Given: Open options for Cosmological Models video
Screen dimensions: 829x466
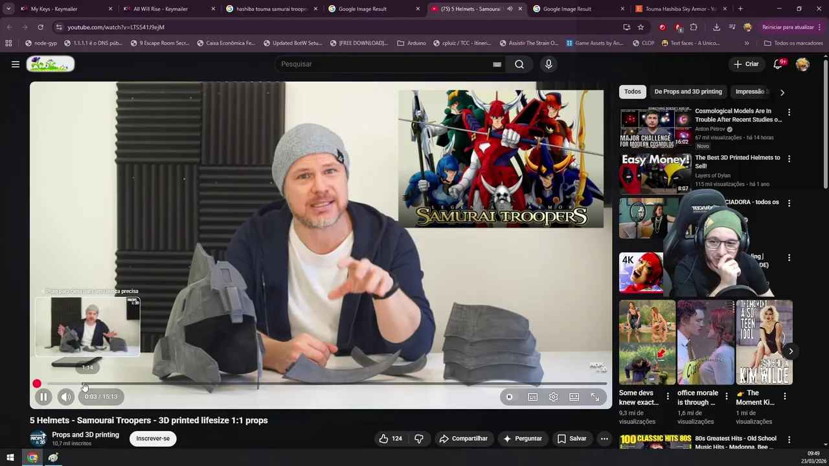Looking at the screenshot, I should [x=789, y=112].
